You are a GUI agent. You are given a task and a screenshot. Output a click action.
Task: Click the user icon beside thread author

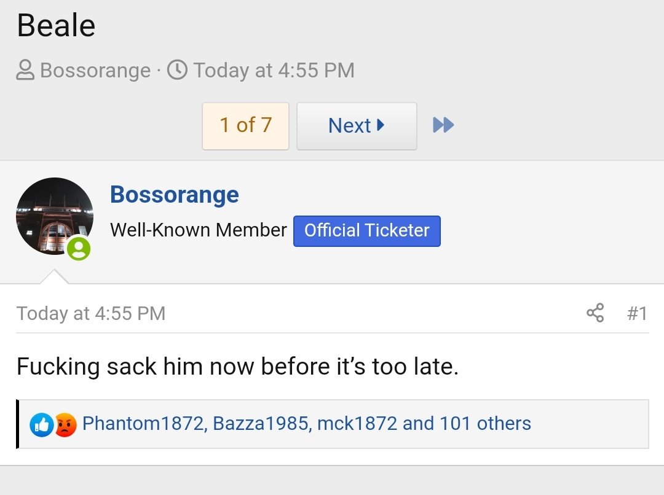25,70
